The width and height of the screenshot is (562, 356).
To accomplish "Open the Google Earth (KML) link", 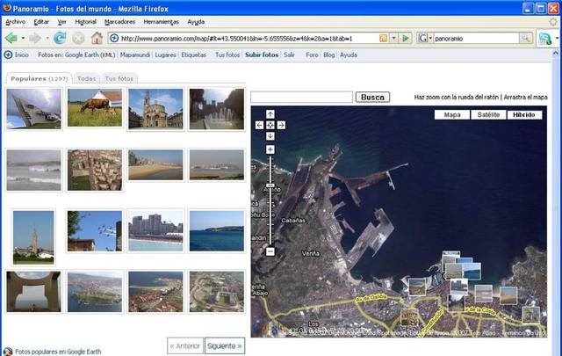I will (90, 54).
